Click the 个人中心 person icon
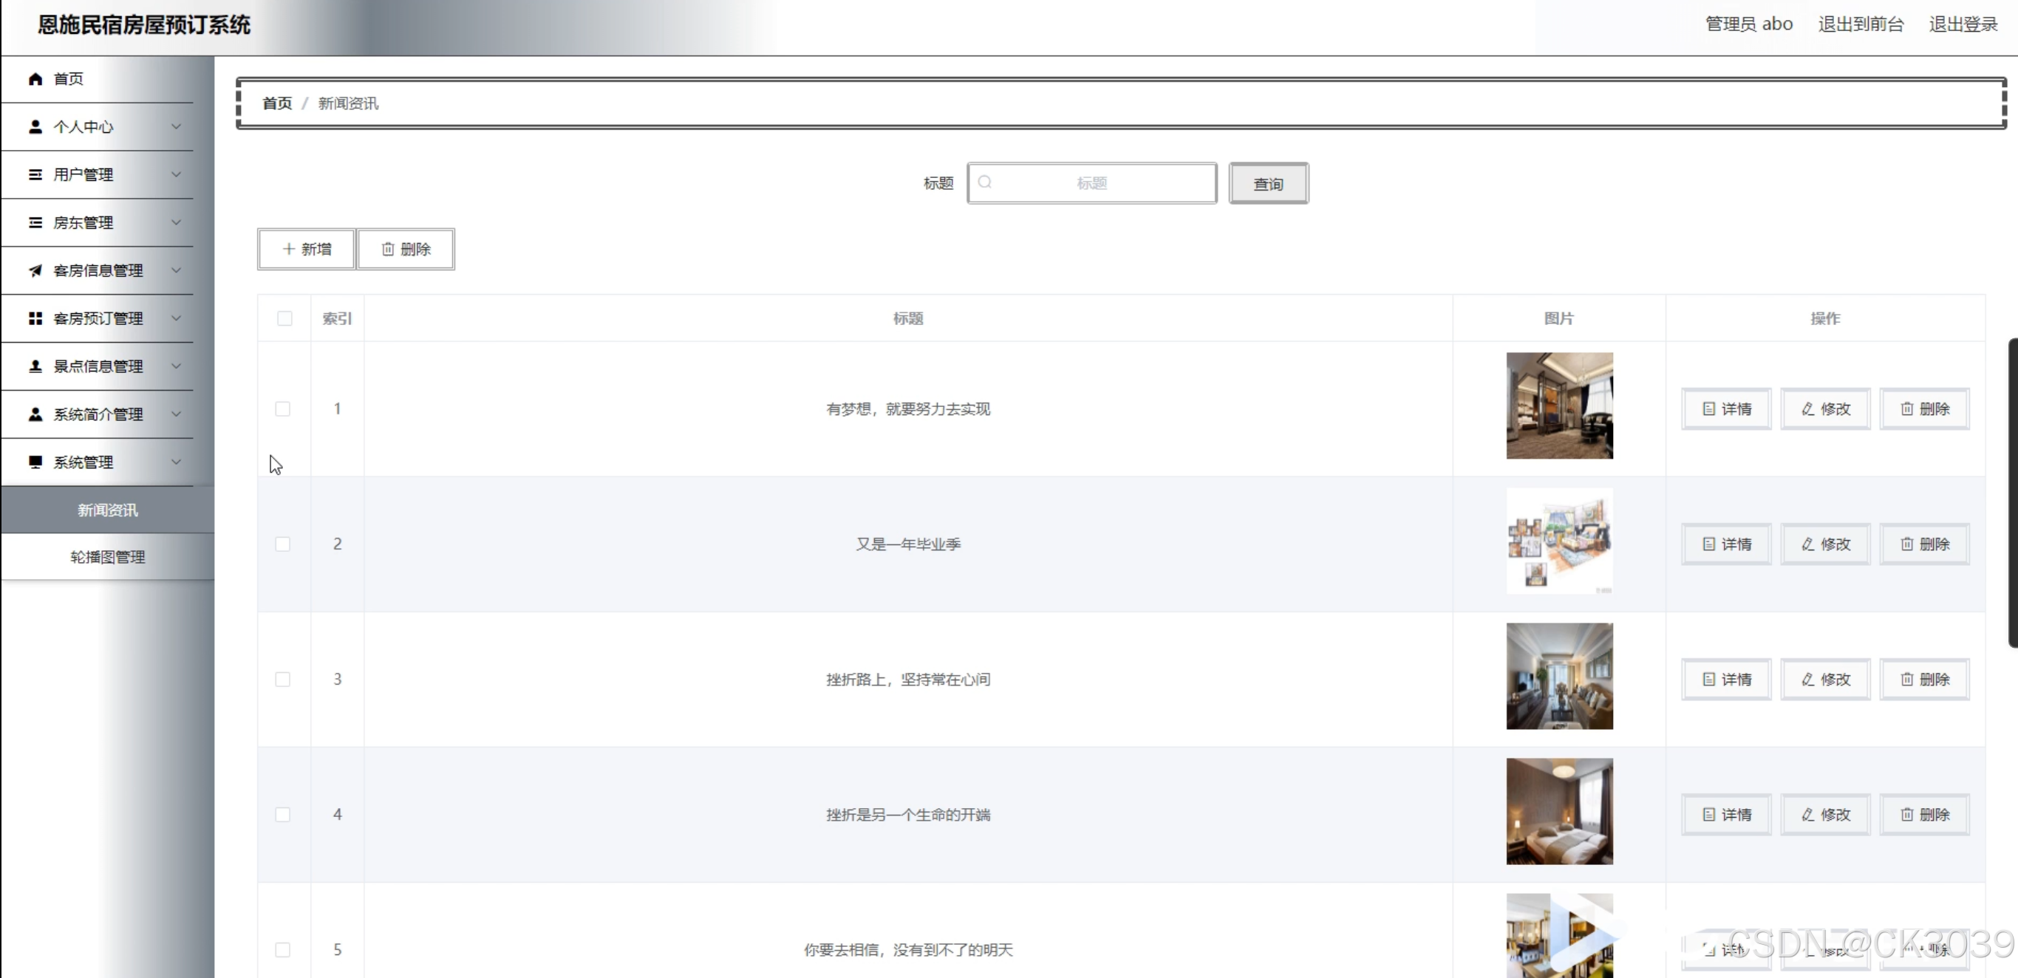This screenshot has height=978, width=2018. (35, 127)
